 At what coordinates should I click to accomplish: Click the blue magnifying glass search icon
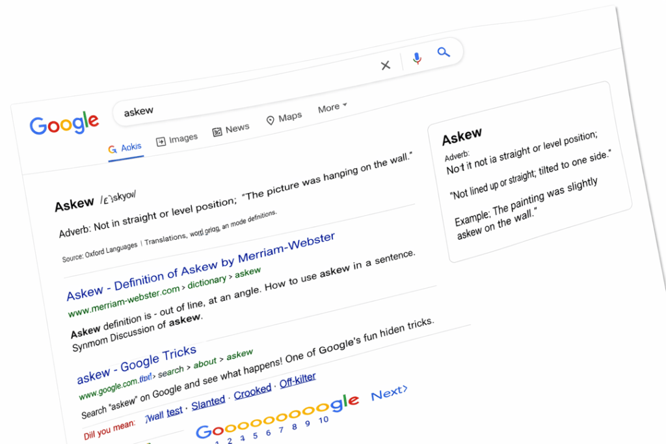(444, 52)
